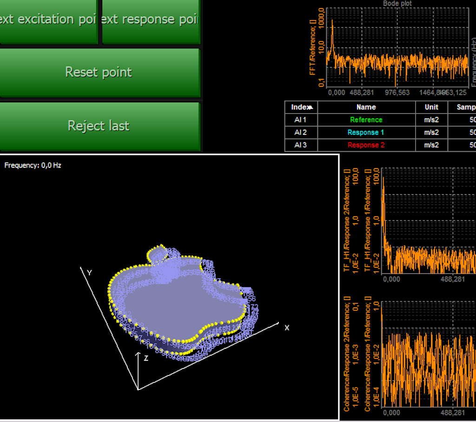Click the green Reference channel name
Image resolution: width=476 pixels, height=422 pixels.
[366, 120]
